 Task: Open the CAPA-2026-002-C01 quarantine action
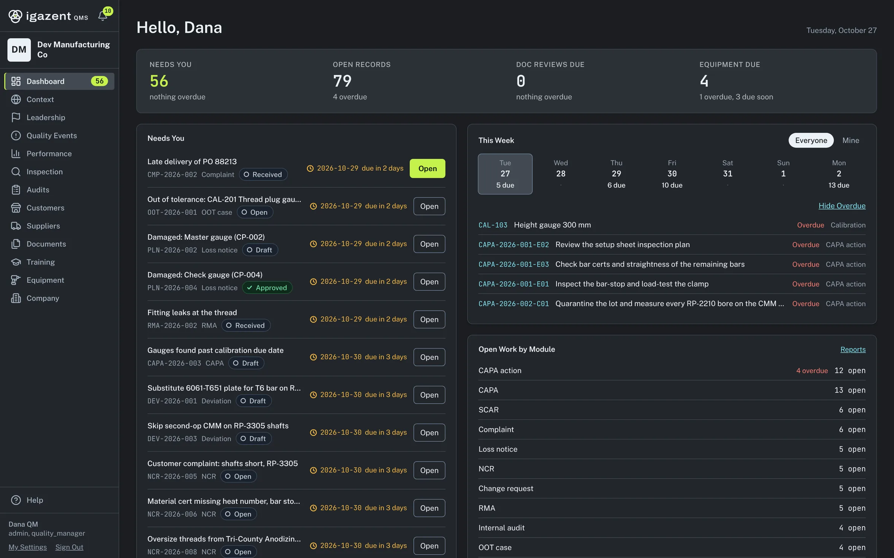[x=672, y=304]
